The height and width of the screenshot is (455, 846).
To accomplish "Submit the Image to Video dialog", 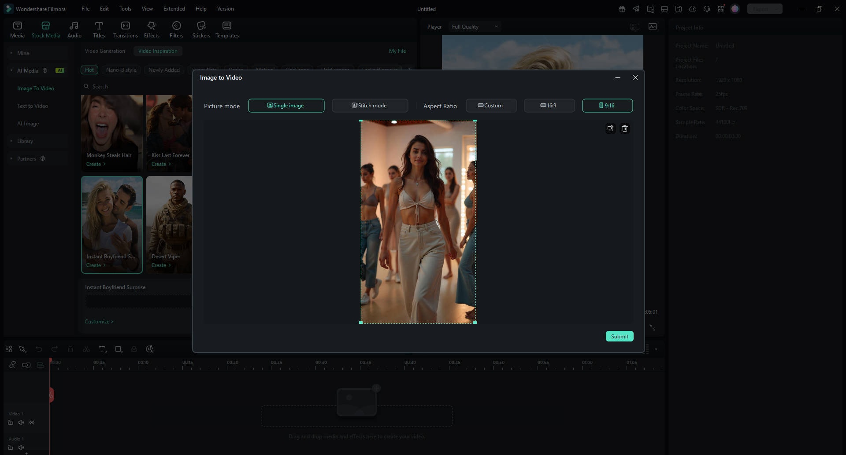I will click(620, 337).
